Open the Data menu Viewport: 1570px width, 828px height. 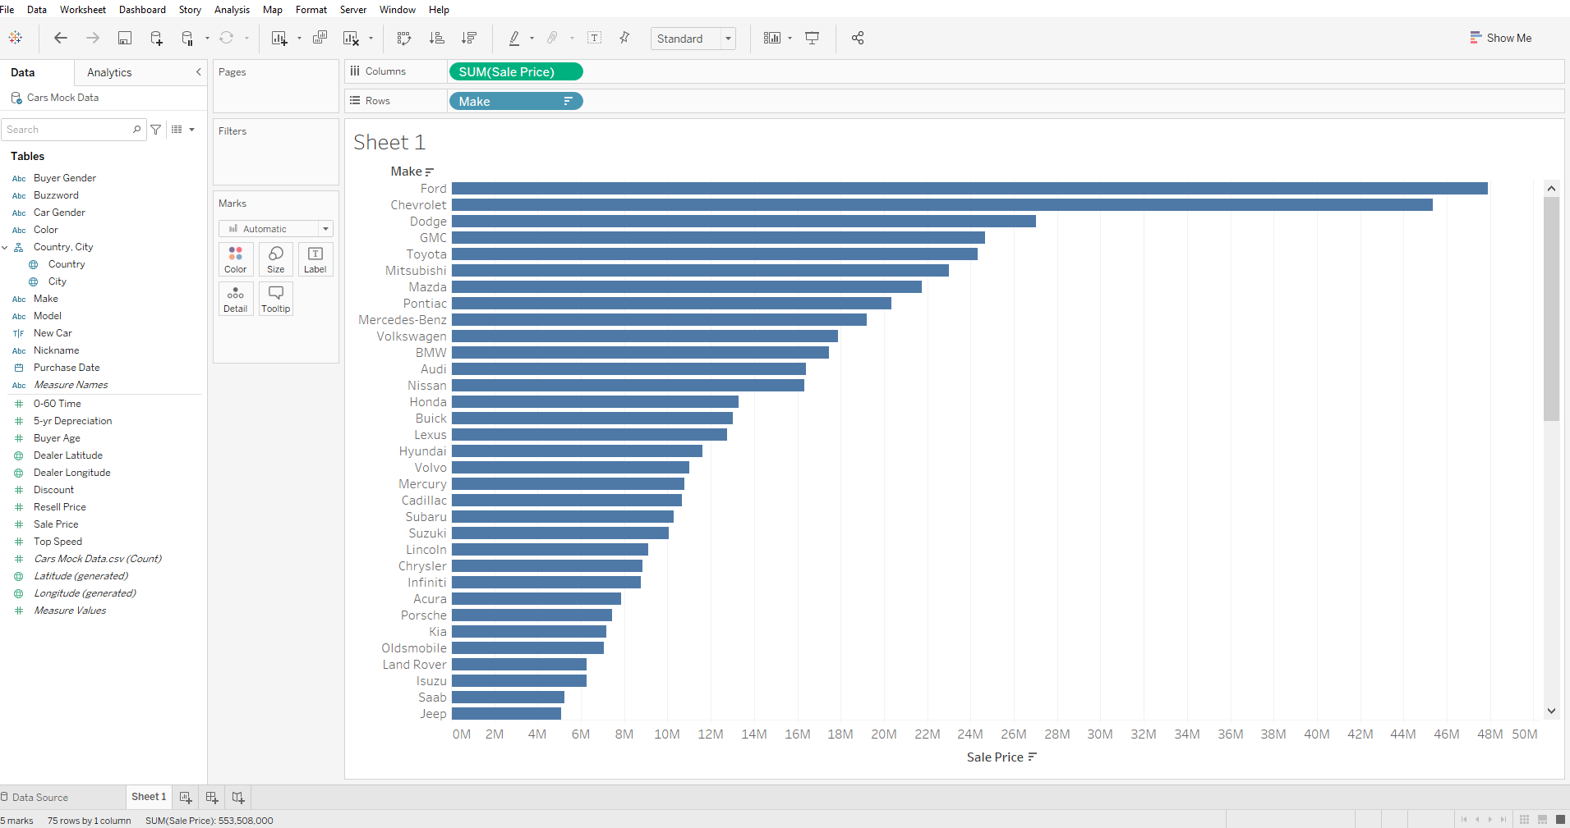(x=37, y=10)
